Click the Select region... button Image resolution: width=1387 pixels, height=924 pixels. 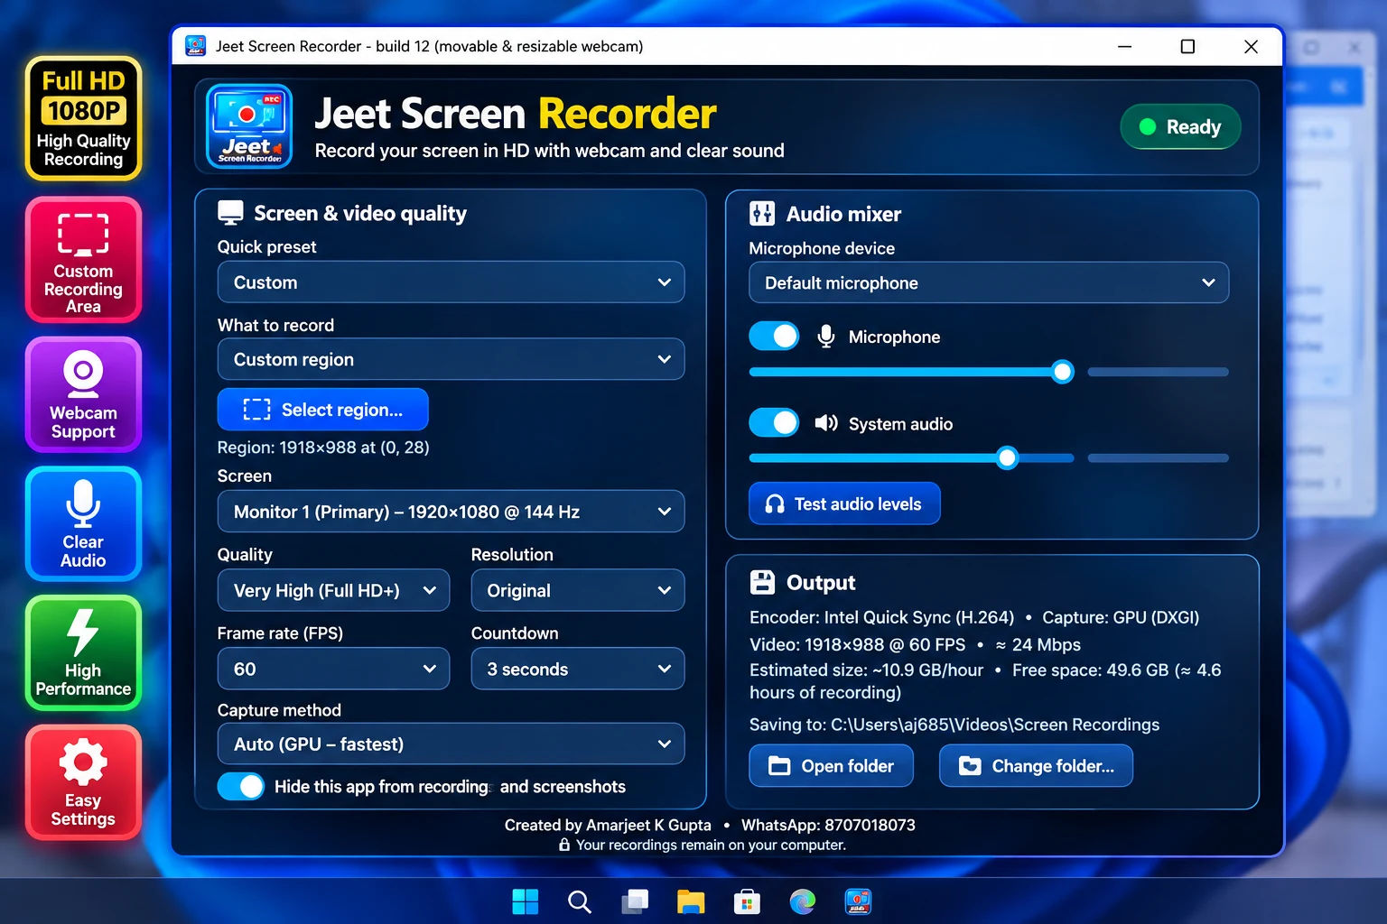pos(322,410)
